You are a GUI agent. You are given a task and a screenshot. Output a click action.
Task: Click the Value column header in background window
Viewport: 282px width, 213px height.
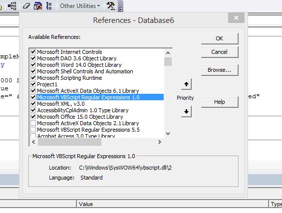point(173,204)
